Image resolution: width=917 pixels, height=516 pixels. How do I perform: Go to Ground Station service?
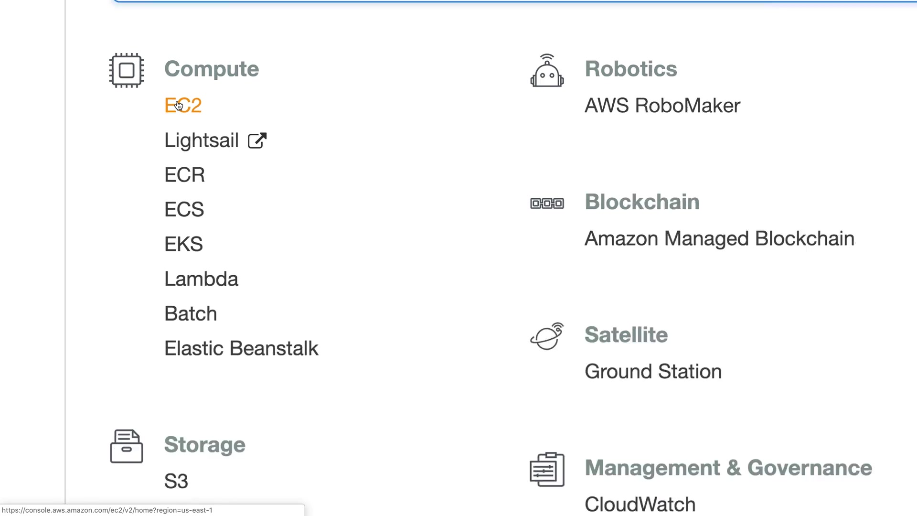click(653, 371)
